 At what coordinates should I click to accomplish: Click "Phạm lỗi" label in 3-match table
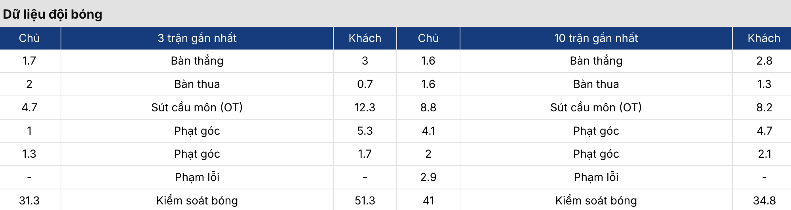(x=197, y=177)
